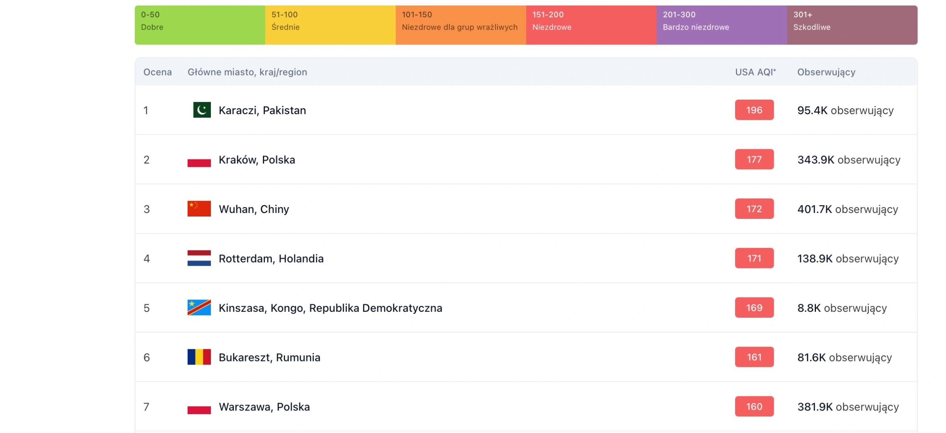Click rank number 7 in Warszawa row

point(146,407)
